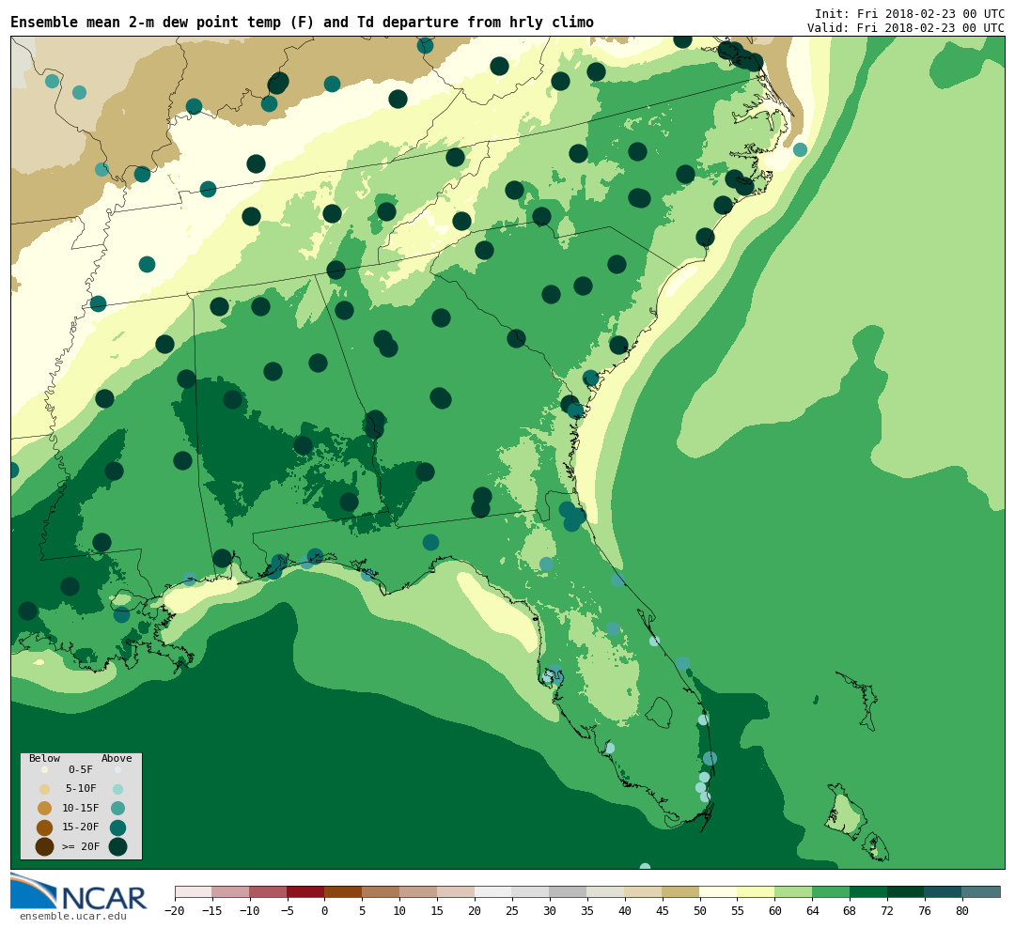Click the 'Valid: Fri 2018-02-23 00 UTC' text
Viewport: 1015px width, 928px height.
pyautogui.click(x=905, y=28)
